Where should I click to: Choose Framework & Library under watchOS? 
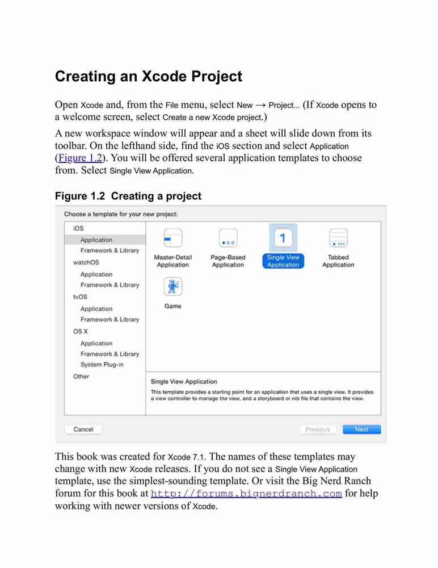109,285
